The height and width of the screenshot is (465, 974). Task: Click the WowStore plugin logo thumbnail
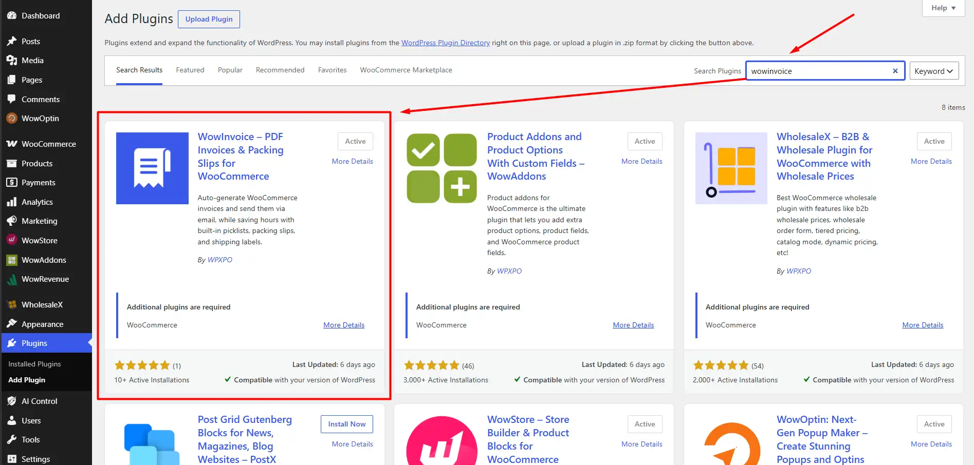[x=442, y=440]
